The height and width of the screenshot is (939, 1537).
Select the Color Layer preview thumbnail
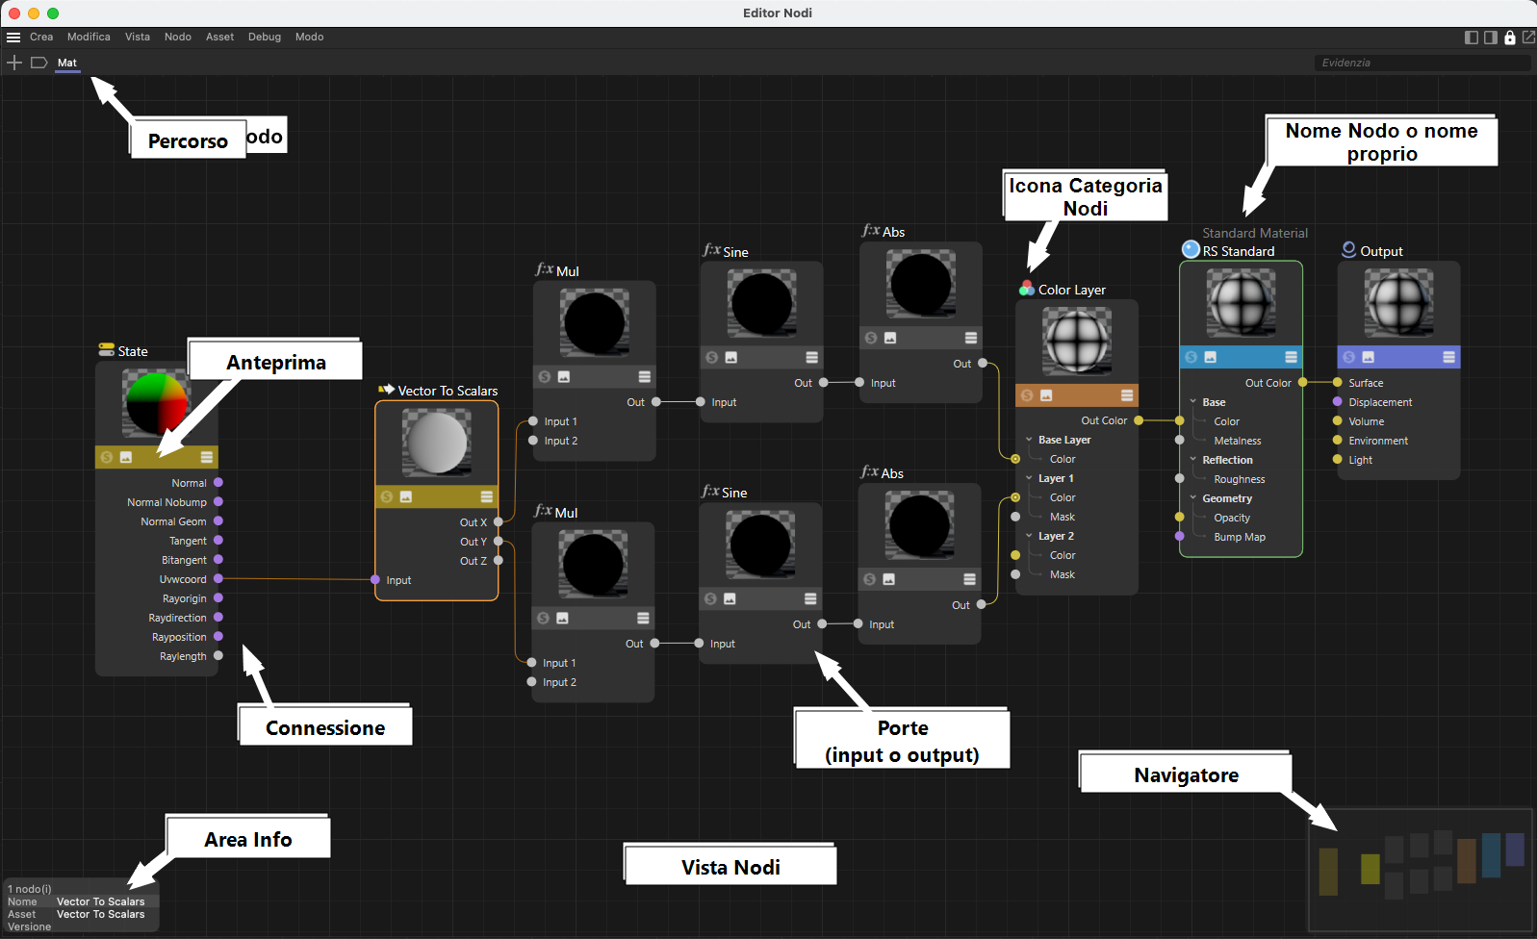tap(1078, 342)
